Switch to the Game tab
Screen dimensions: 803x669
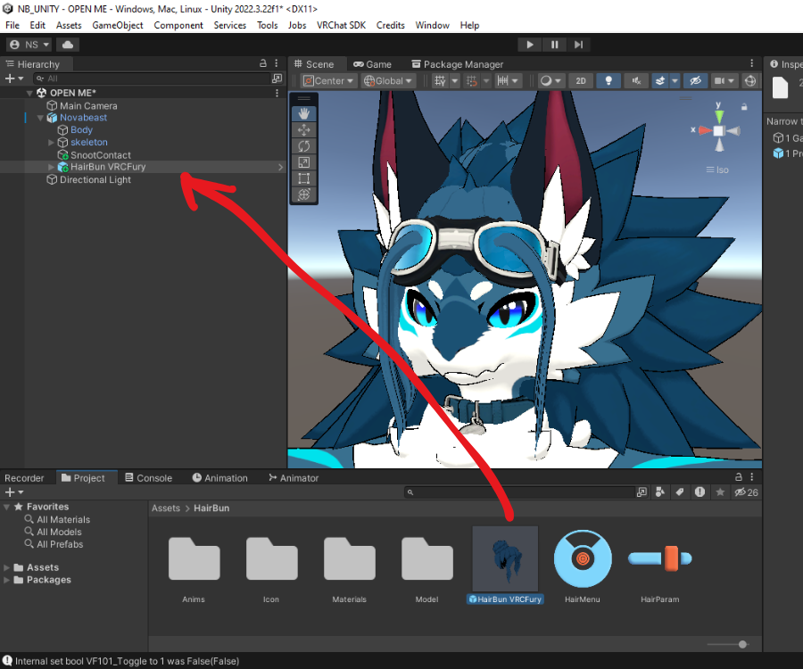point(372,64)
